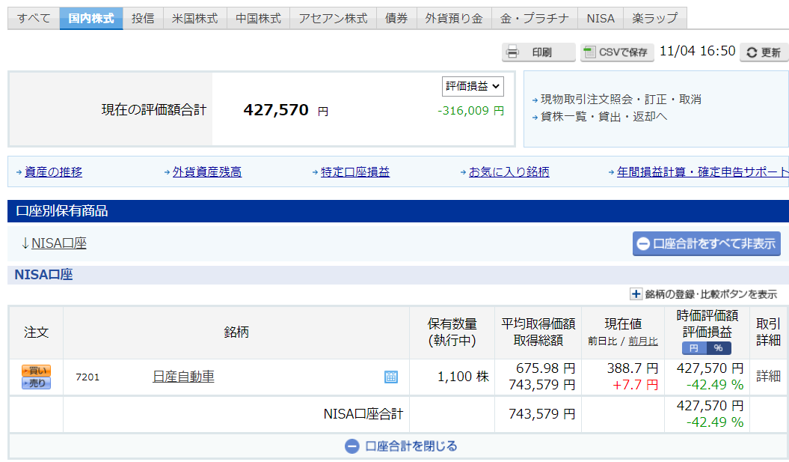Click stock code 7201

click(88, 377)
